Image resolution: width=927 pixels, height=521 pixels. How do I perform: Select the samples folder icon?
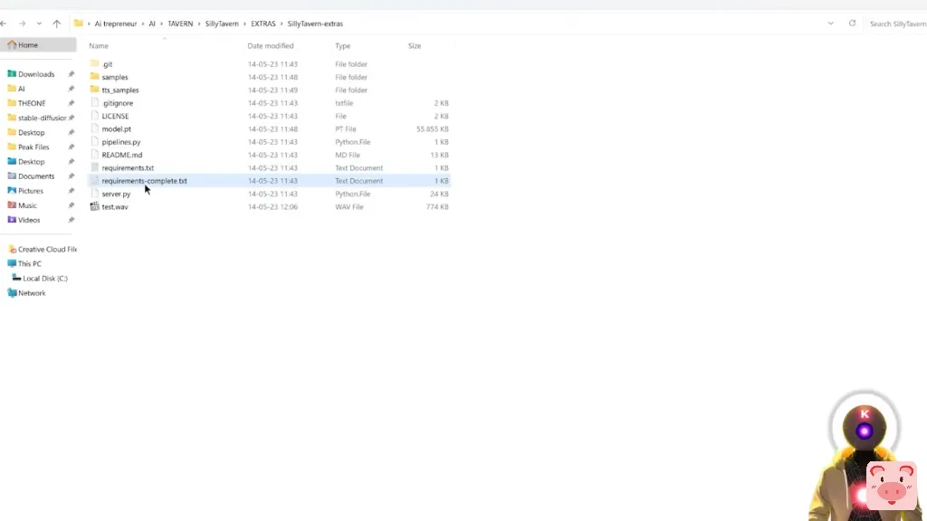[94, 77]
